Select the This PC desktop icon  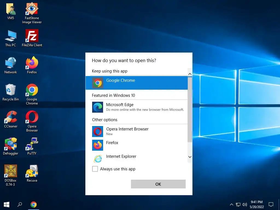(11, 38)
